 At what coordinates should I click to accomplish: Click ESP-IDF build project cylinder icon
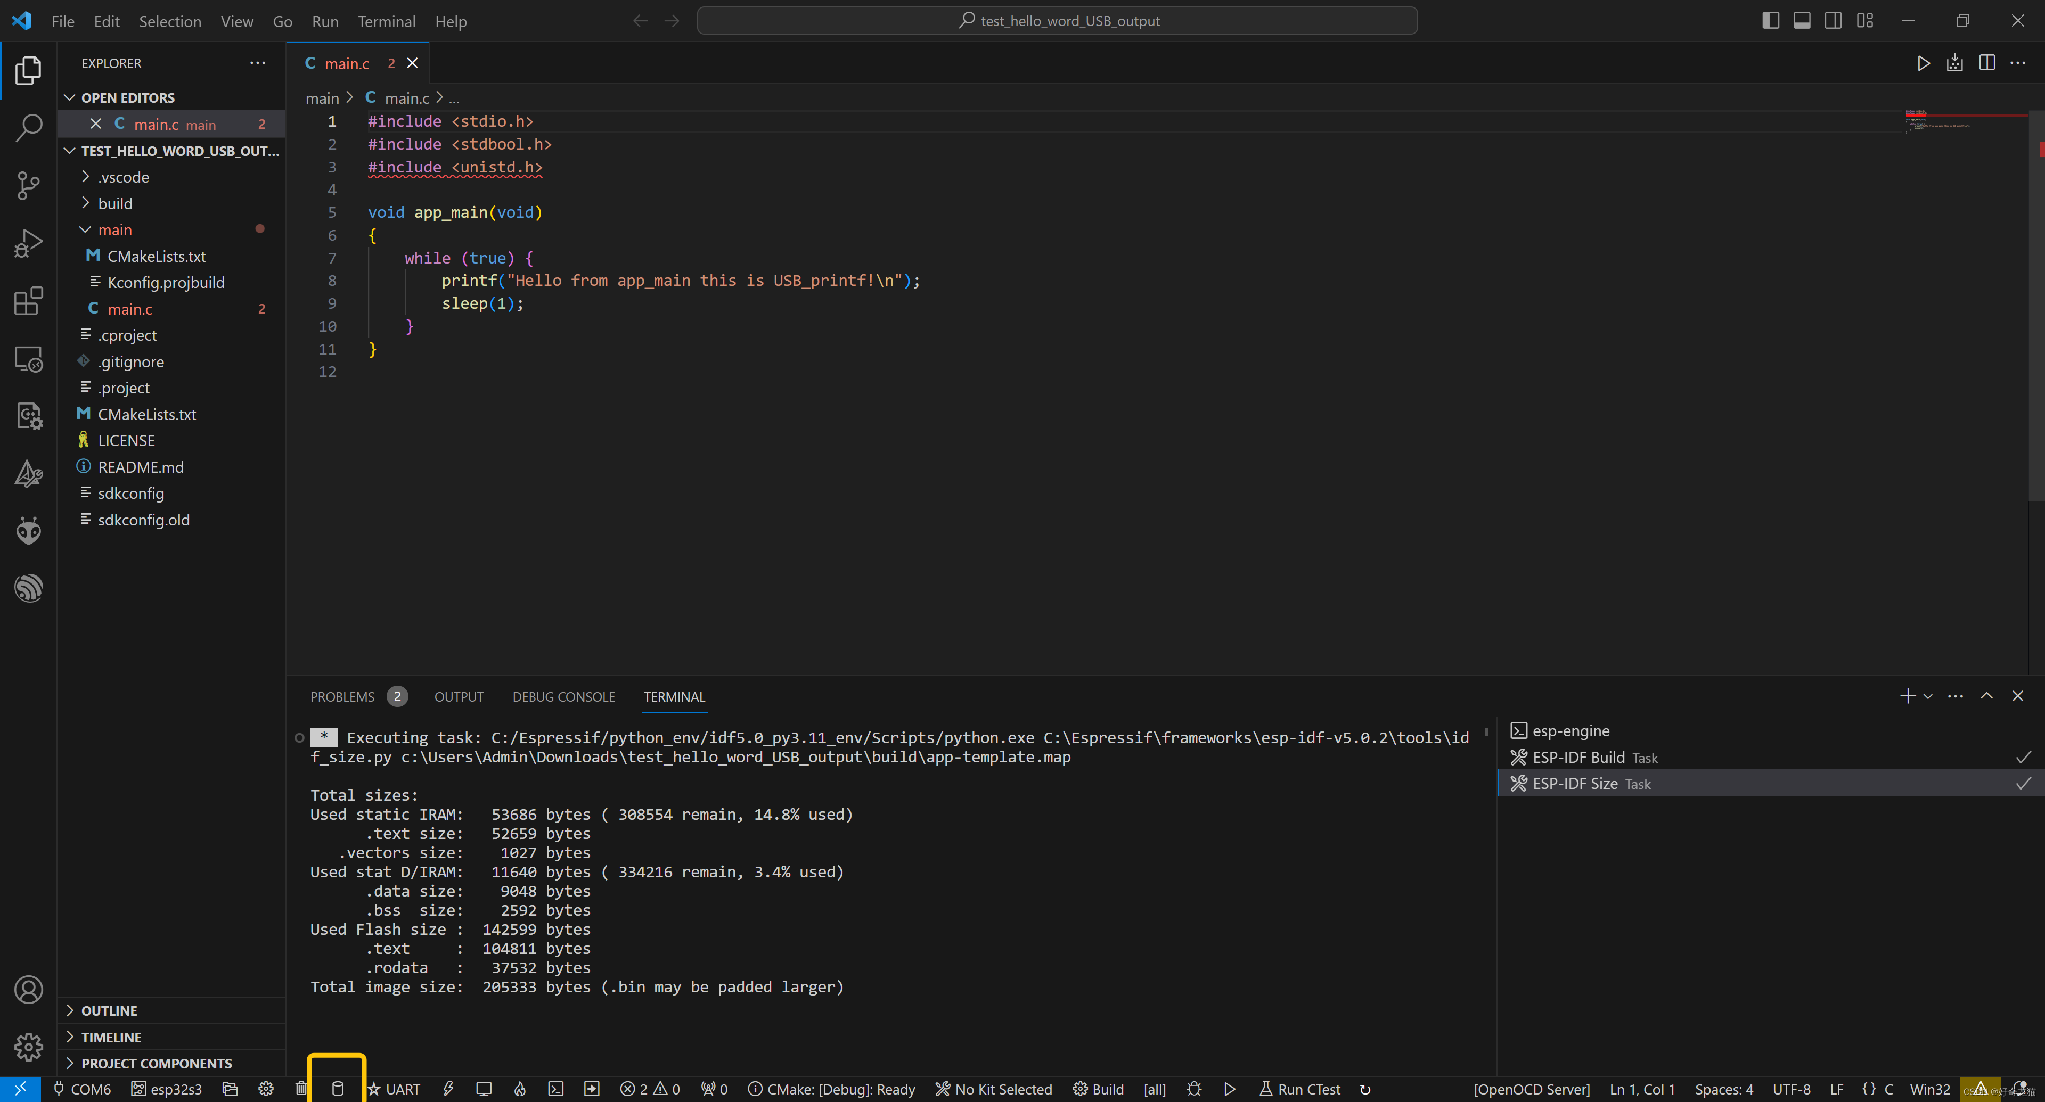click(x=338, y=1089)
